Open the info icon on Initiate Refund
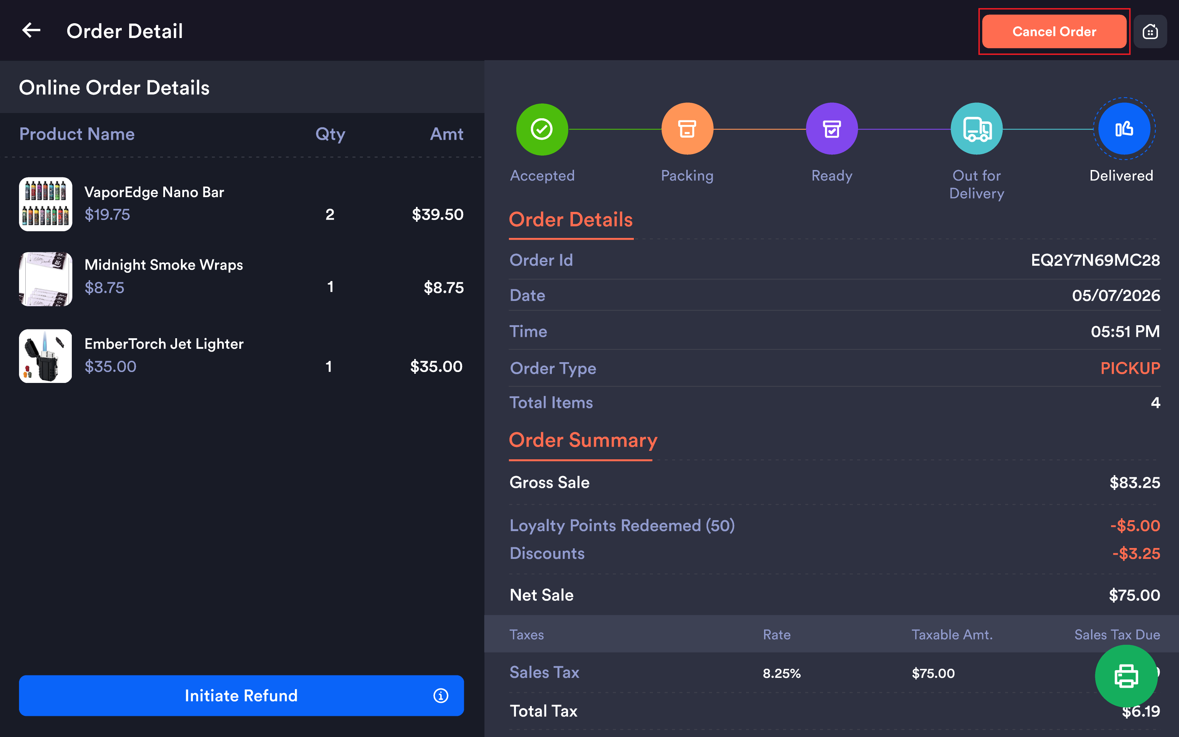Image resolution: width=1179 pixels, height=737 pixels. pos(441,695)
